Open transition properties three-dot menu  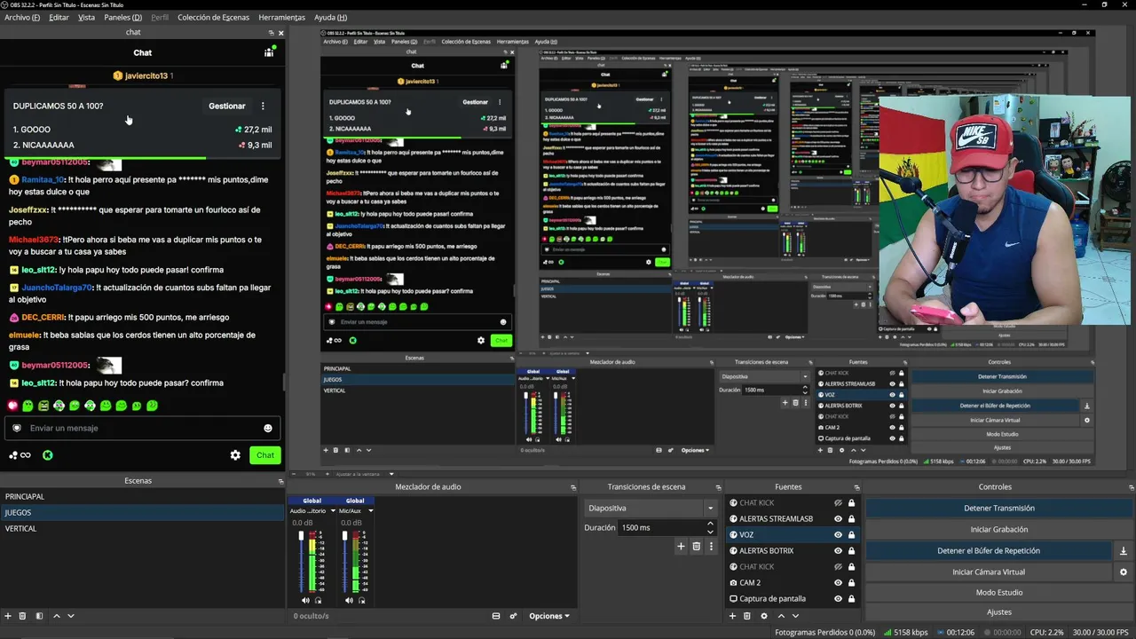pyautogui.click(x=711, y=547)
